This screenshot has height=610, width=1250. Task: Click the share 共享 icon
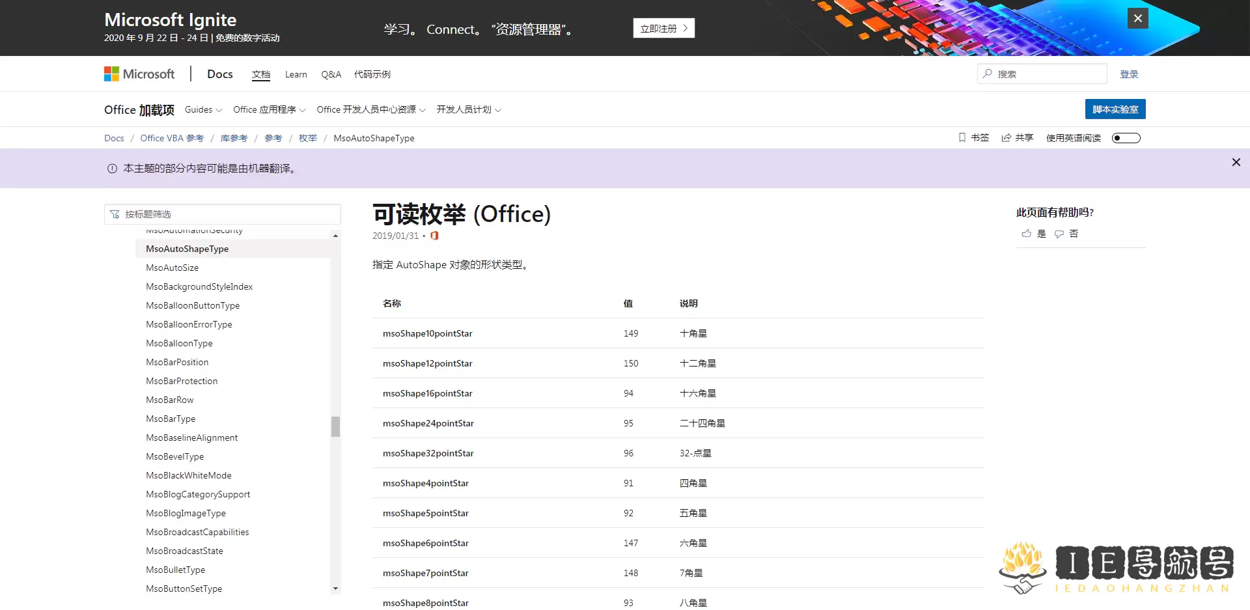coord(1007,137)
